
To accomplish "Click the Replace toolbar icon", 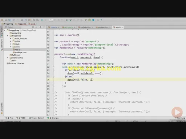I will tap(37, 20).
